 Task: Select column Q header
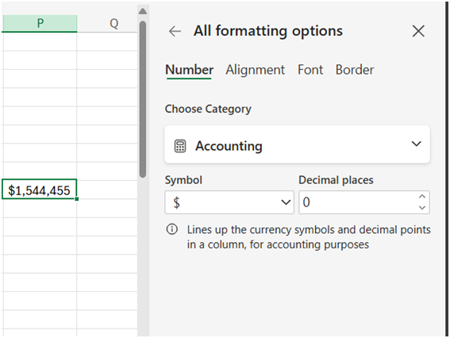pyautogui.click(x=113, y=23)
